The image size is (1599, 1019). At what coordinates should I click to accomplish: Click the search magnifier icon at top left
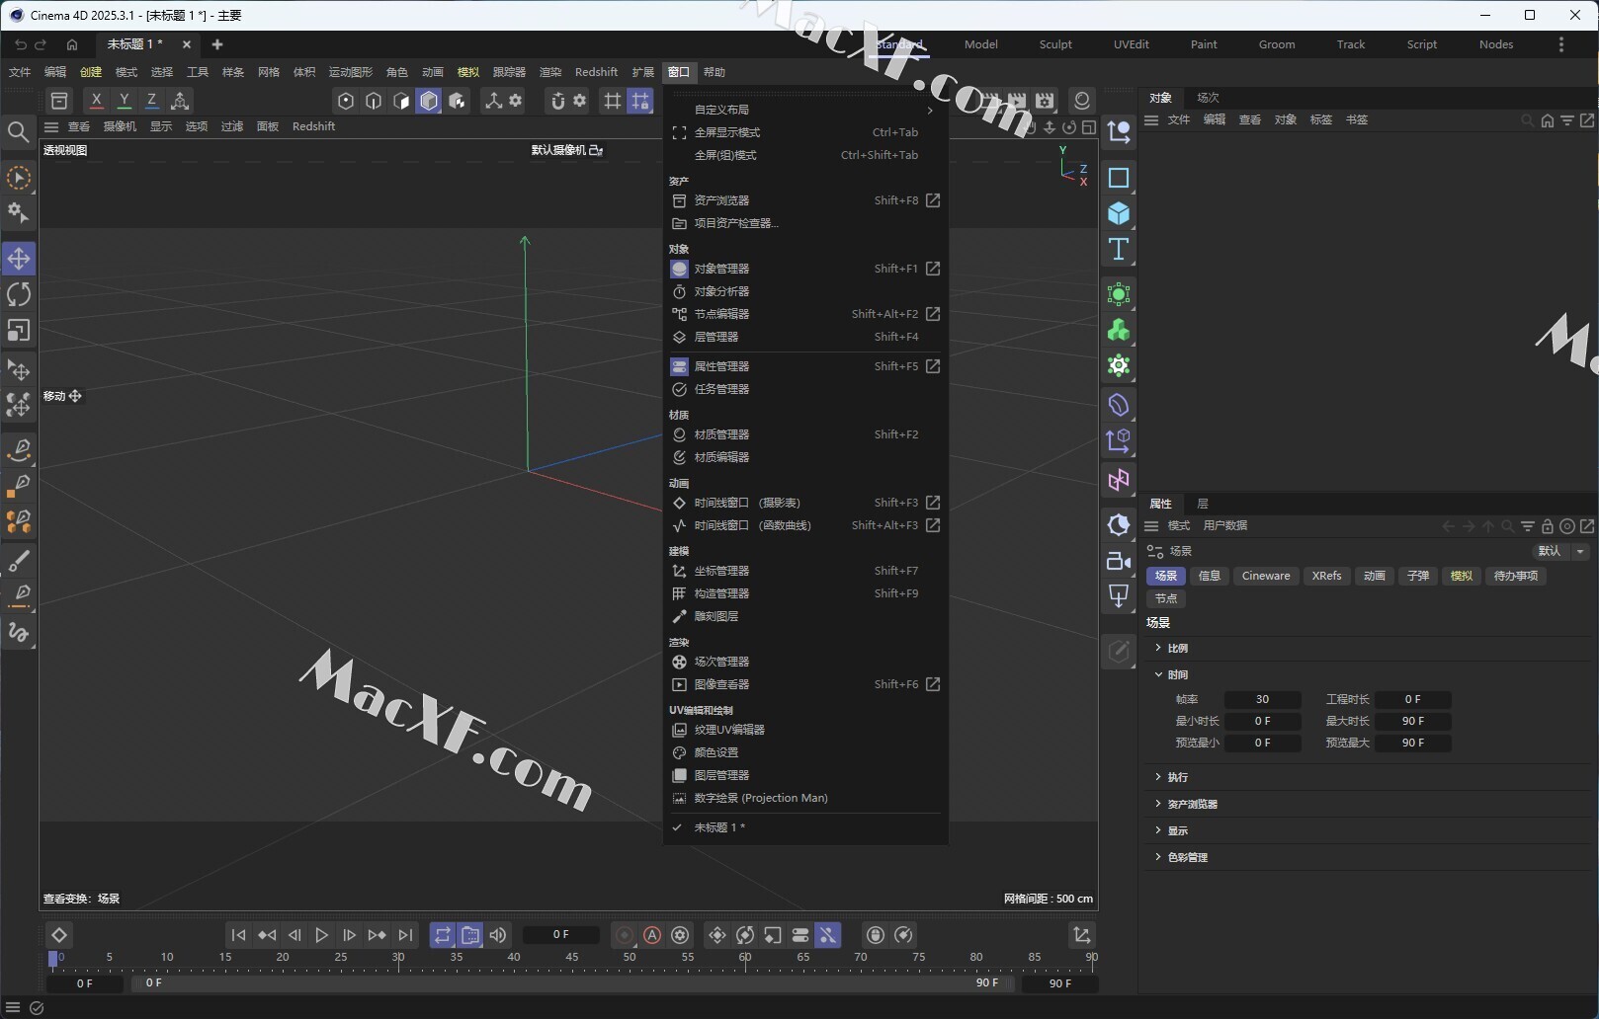tap(18, 131)
